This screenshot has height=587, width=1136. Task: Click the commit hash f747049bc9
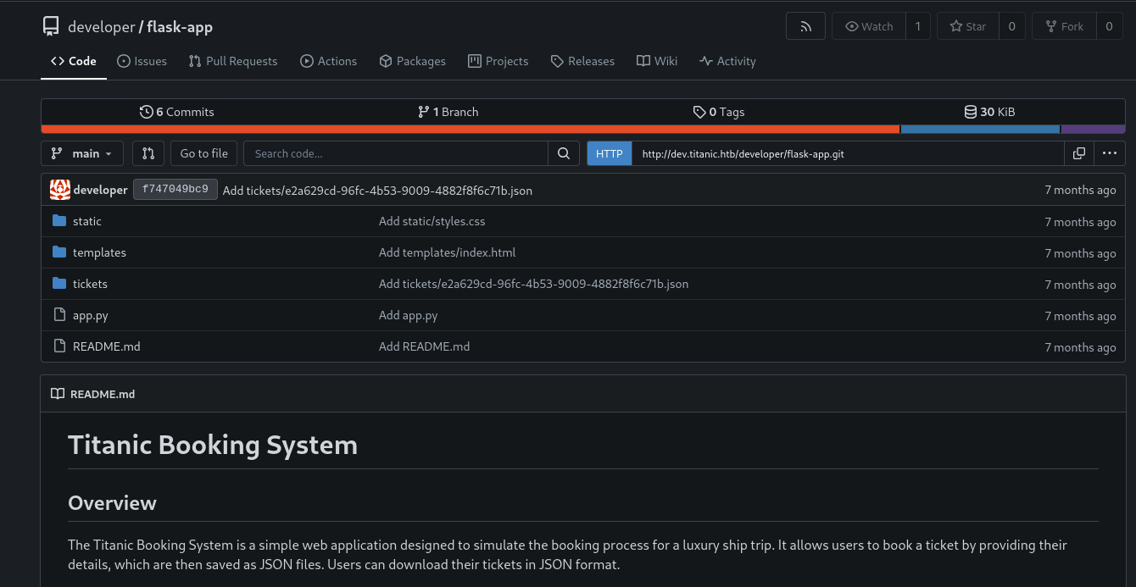point(175,190)
